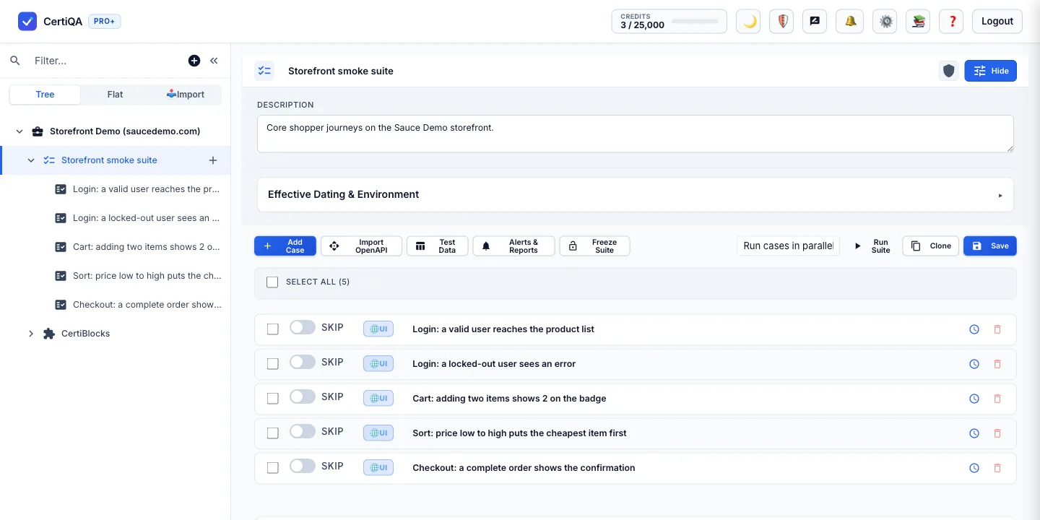Viewport: 1040px width, 520px height.
Task: Click the Description text area
Action: (x=636, y=134)
